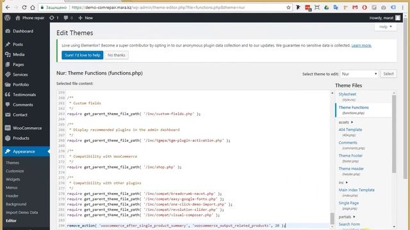The width and height of the screenshot is (410, 230).
Task: Open Widgets submenu item
Action: tap(13, 180)
